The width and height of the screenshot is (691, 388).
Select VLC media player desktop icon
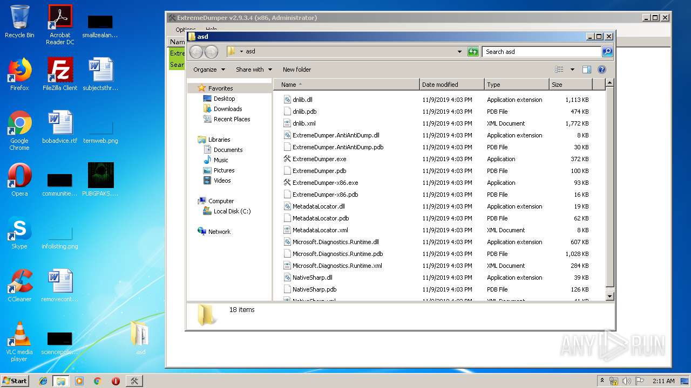coord(19,342)
